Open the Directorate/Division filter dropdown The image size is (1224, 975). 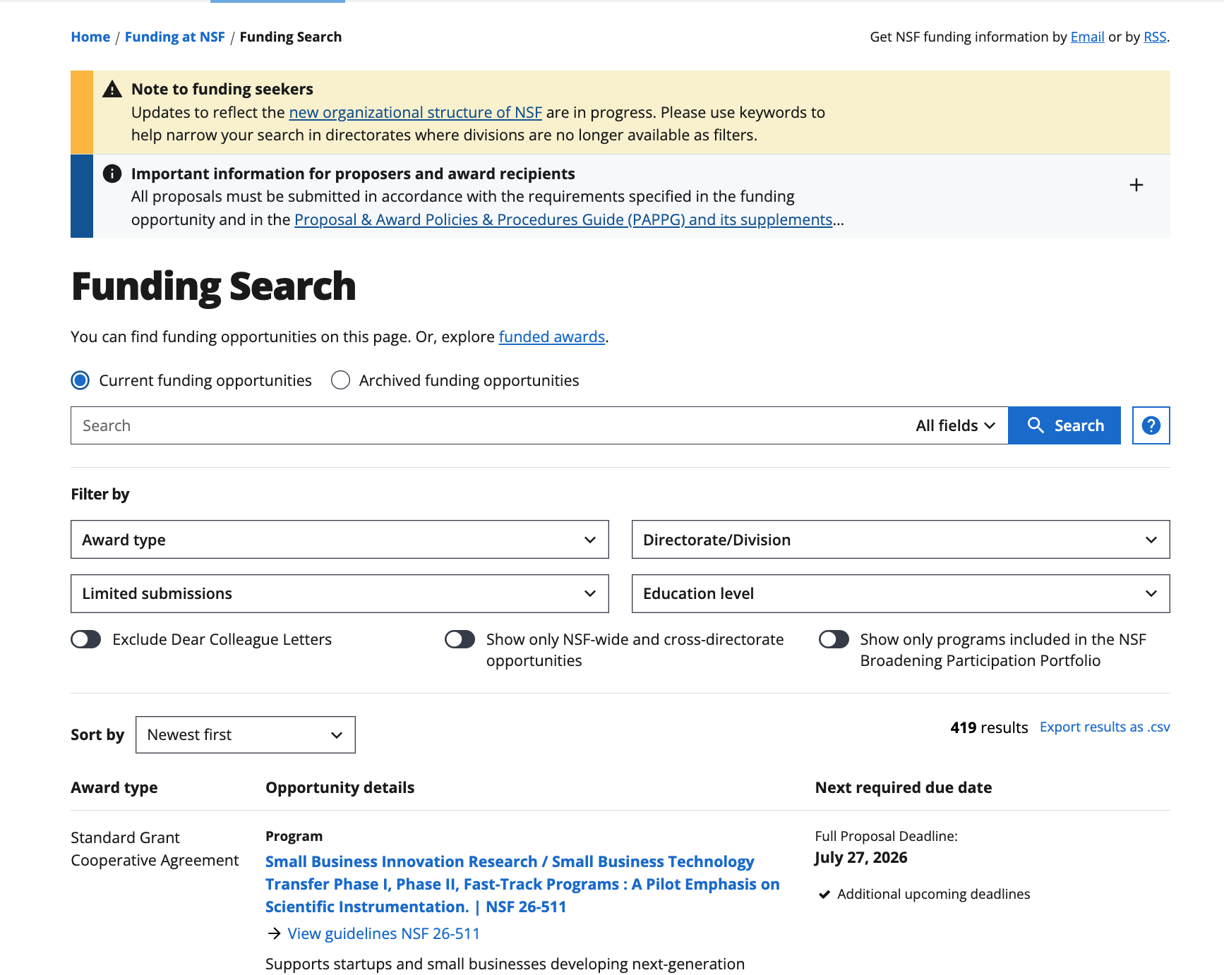901,540
